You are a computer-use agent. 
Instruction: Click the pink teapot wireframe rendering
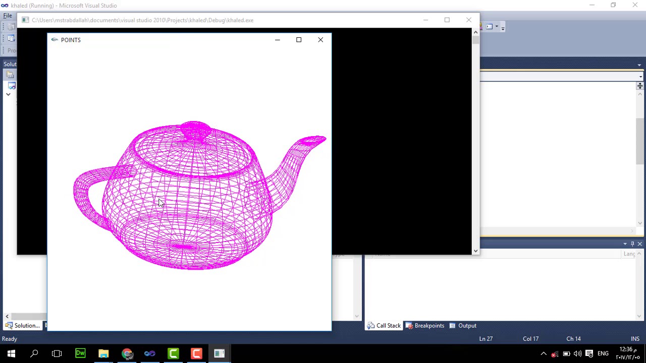[x=200, y=196]
